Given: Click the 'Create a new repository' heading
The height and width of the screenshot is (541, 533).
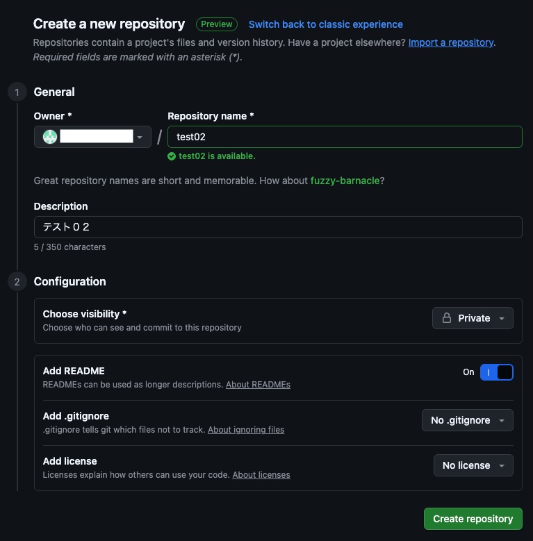Looking at the screenshot, I should (x=109, y=24).
